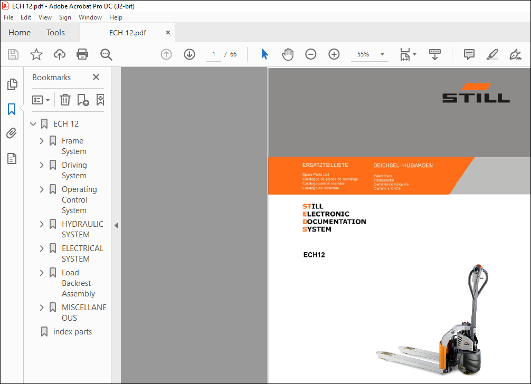Find current bookmark icon
This screenshot has width=531, height=384.
100,100
